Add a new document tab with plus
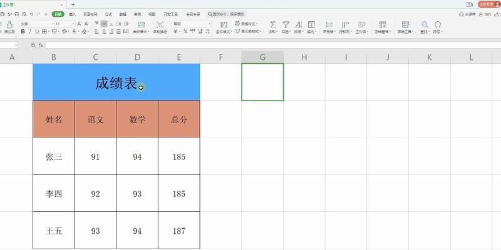 [x=73, y=4]
